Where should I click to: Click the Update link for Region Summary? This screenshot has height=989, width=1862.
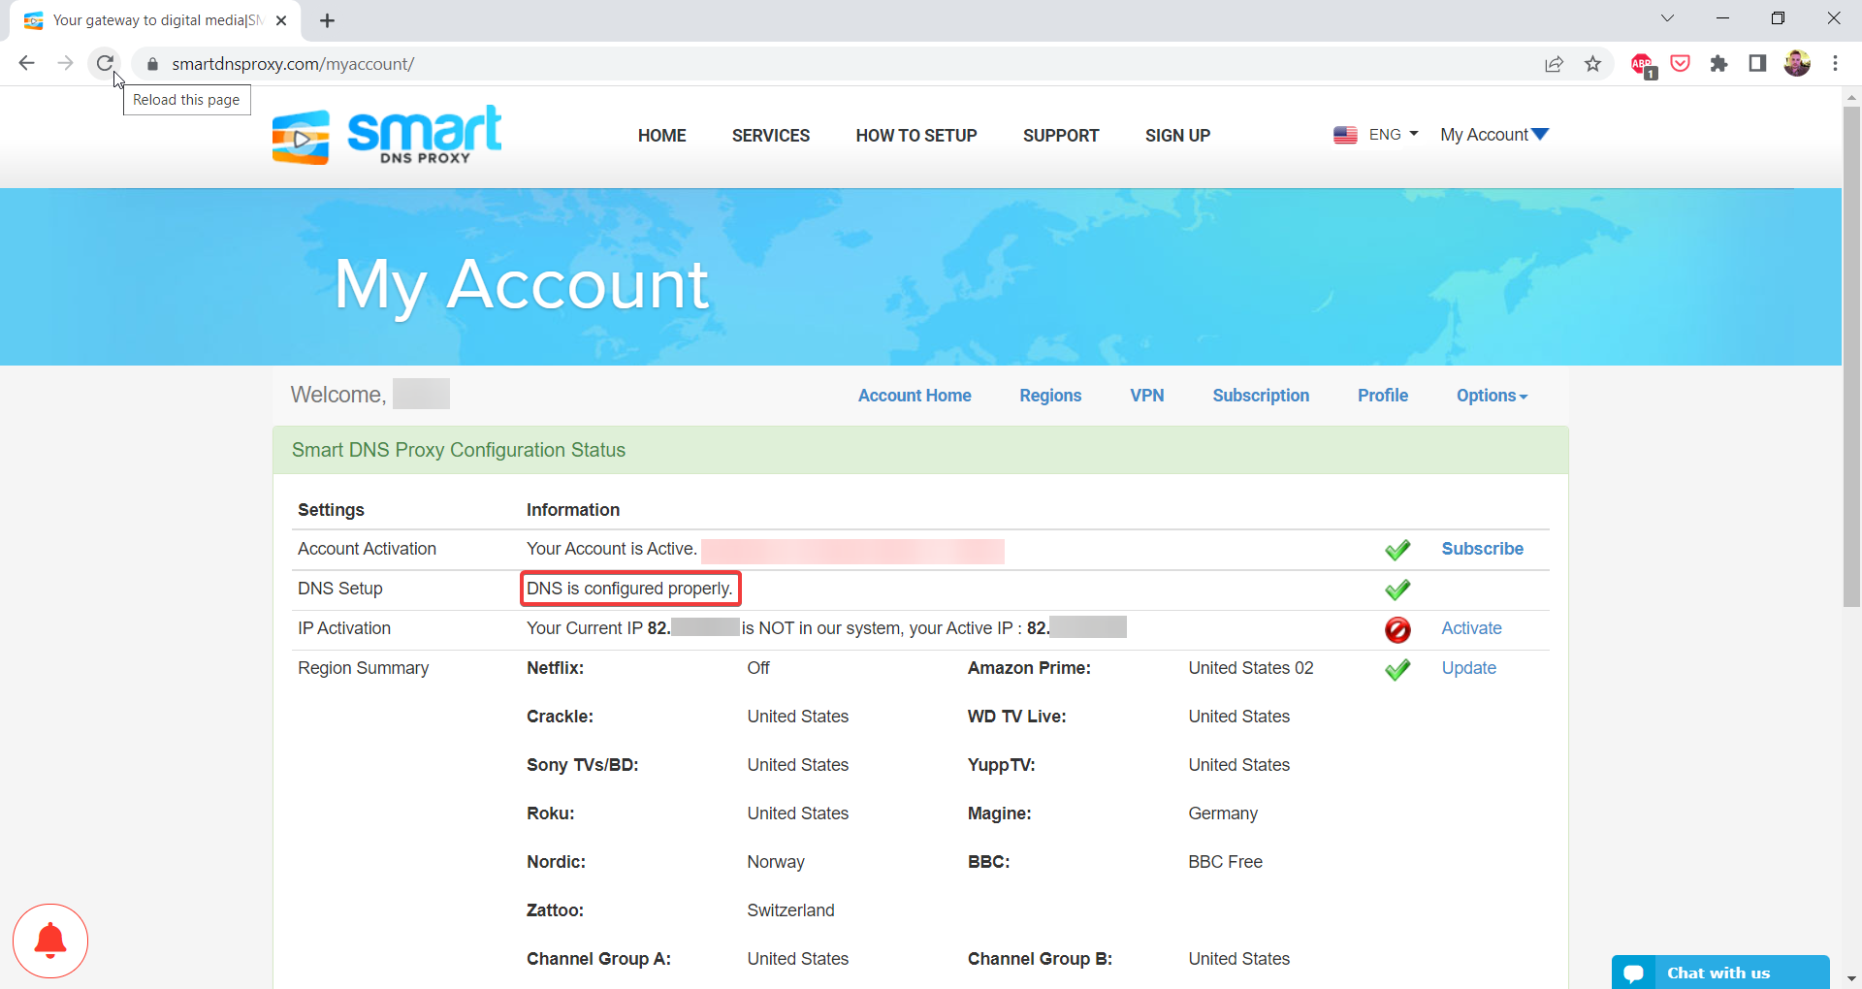(1468, 668)
